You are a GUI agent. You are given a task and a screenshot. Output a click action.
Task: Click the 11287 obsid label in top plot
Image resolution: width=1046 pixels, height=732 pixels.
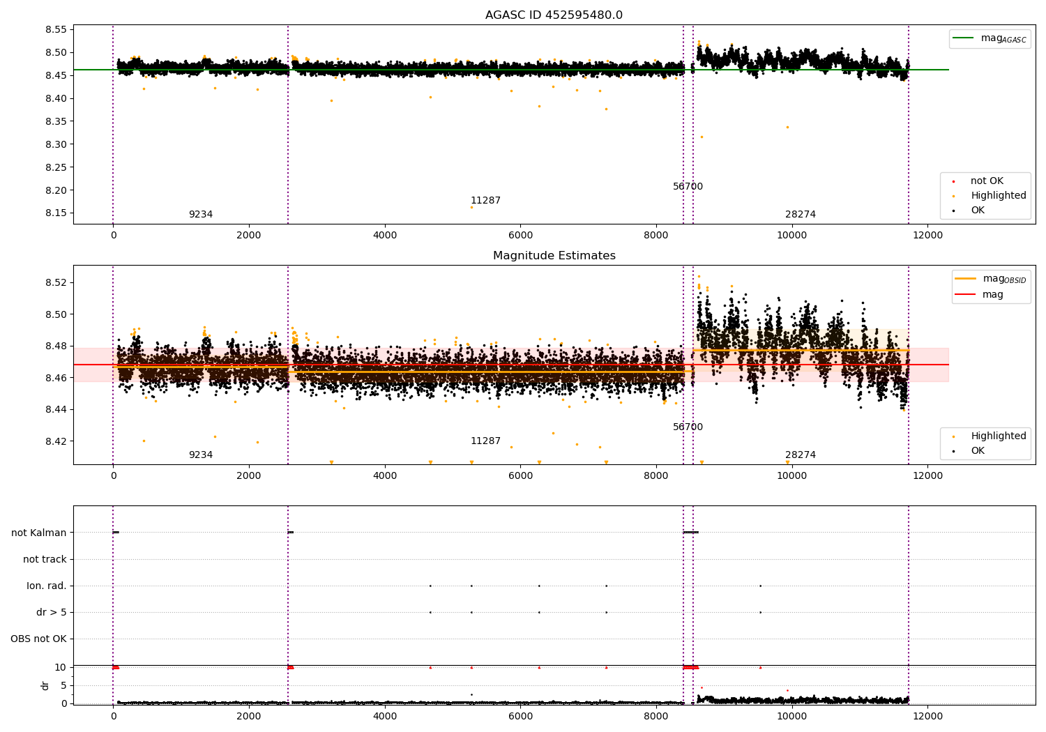click(x=485, y=201)
